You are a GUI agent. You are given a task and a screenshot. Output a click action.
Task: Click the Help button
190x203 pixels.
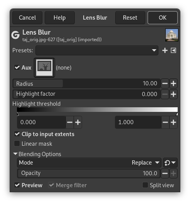click(x=60, y=18)
